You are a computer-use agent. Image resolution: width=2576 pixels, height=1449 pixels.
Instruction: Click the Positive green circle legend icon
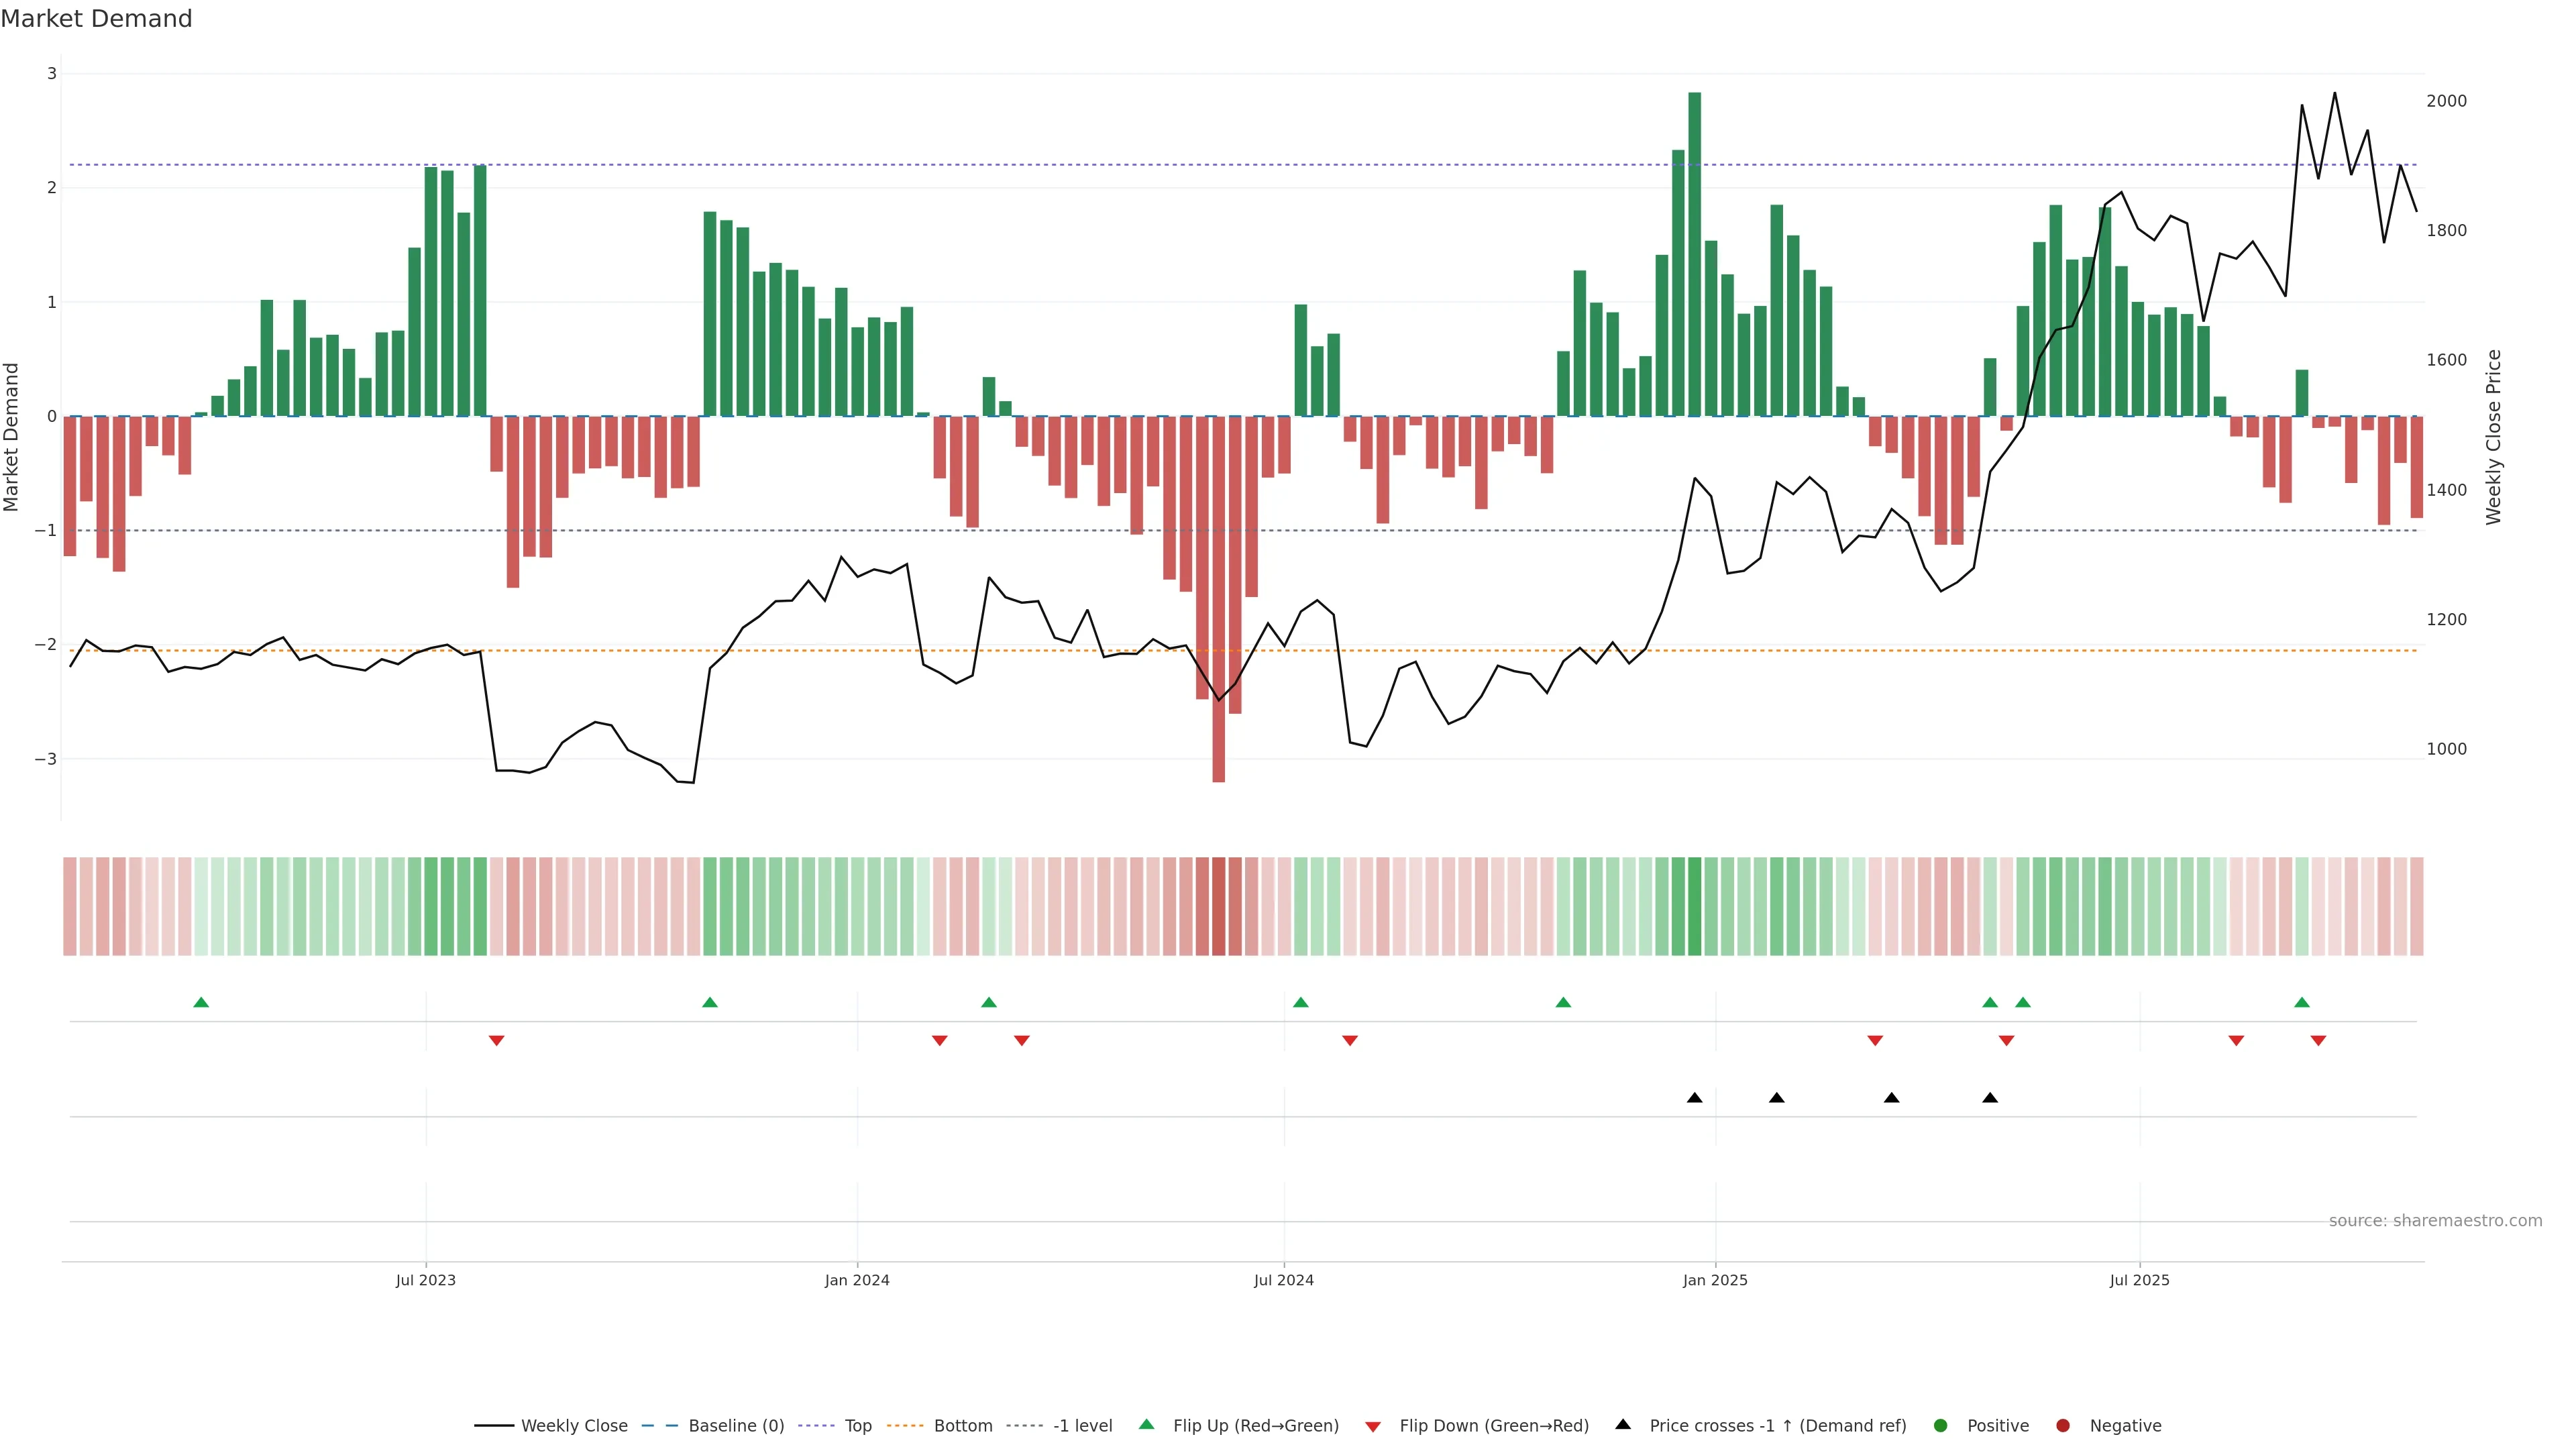point(1941,1426)
